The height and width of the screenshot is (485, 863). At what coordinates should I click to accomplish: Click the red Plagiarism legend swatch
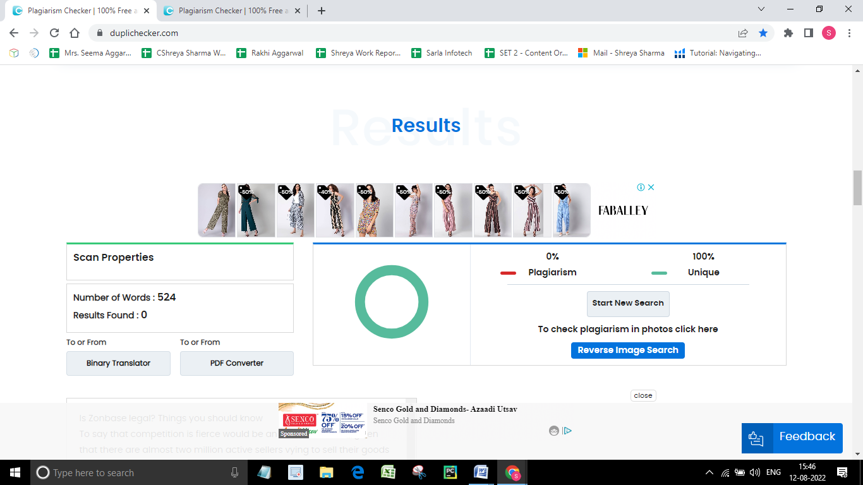coord(509,273)
